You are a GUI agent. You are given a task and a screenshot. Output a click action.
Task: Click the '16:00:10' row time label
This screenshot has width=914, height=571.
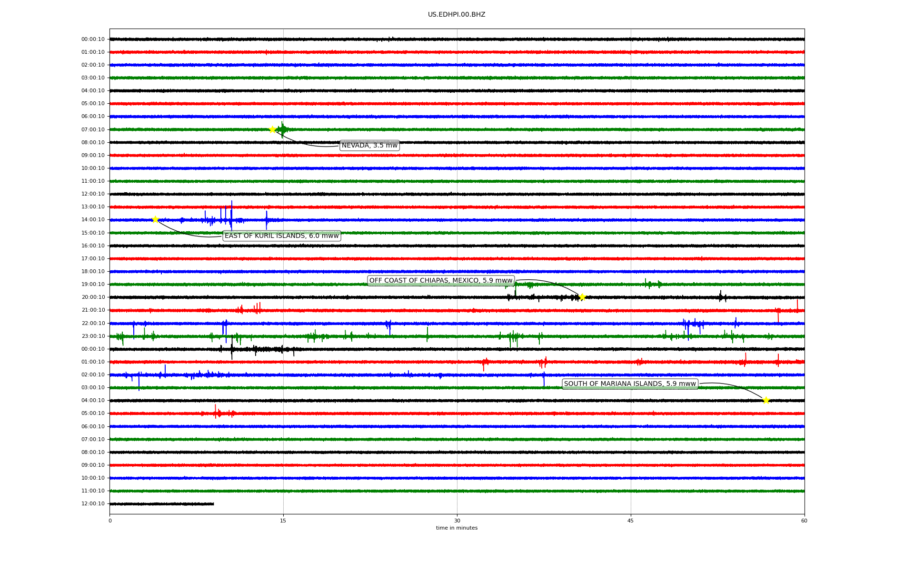[x=93, y=246]
